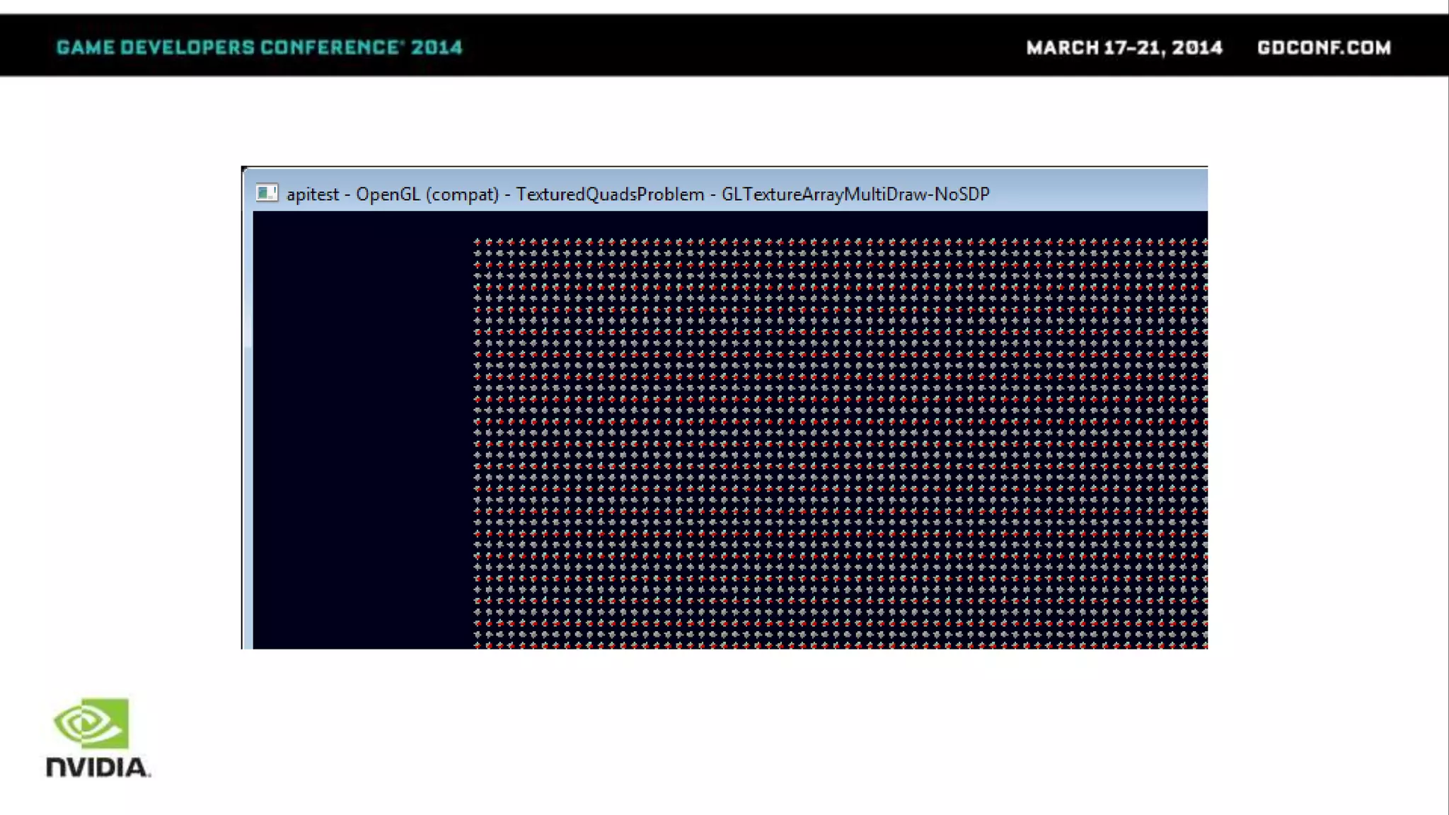This screenshot has width=1449, height=815.
Task: Click TexturedQuadsProblem in the window title
Action: coord(610,195)
